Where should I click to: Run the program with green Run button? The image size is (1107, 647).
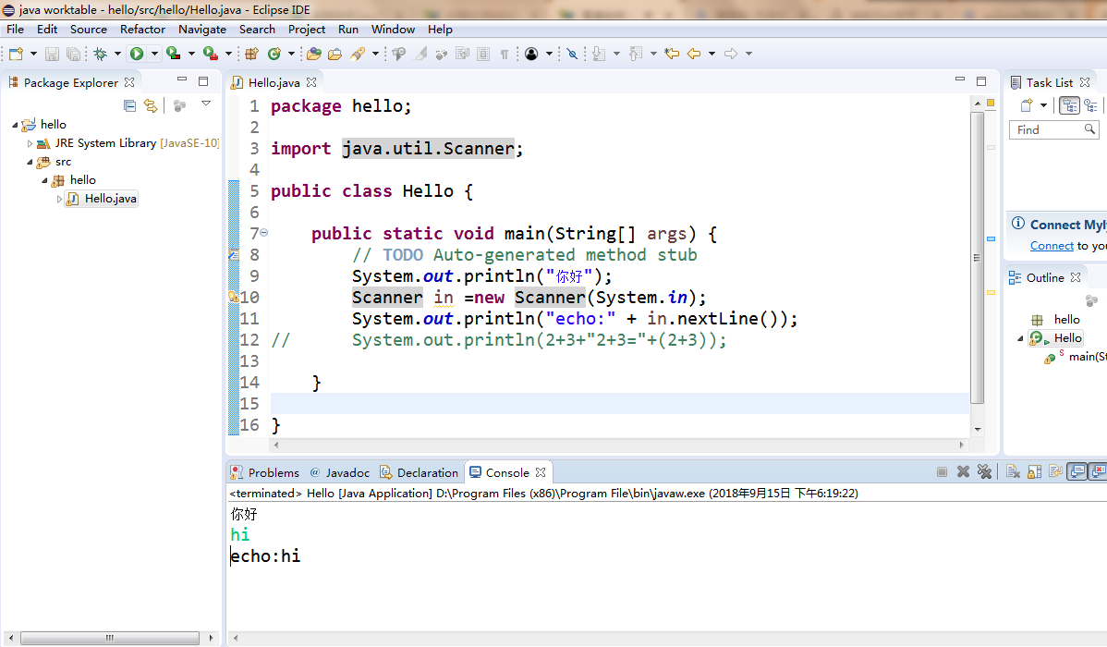[137, 54]
